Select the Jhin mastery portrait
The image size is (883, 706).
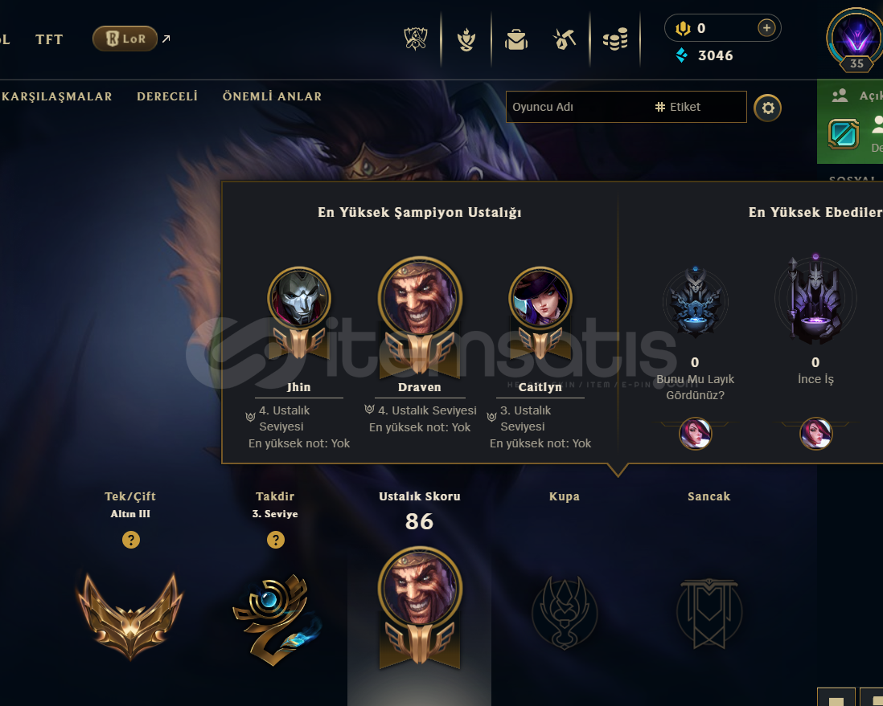pos(298,298)
